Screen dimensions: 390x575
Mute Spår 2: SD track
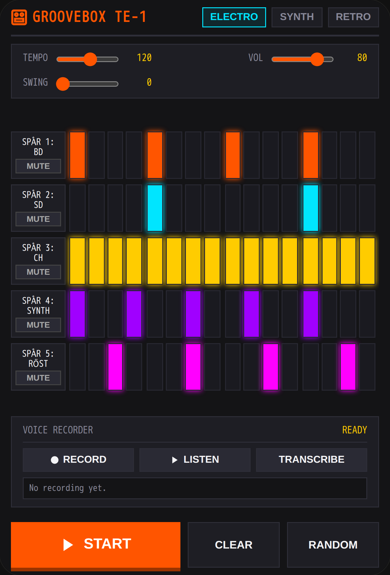pos(38,219)
